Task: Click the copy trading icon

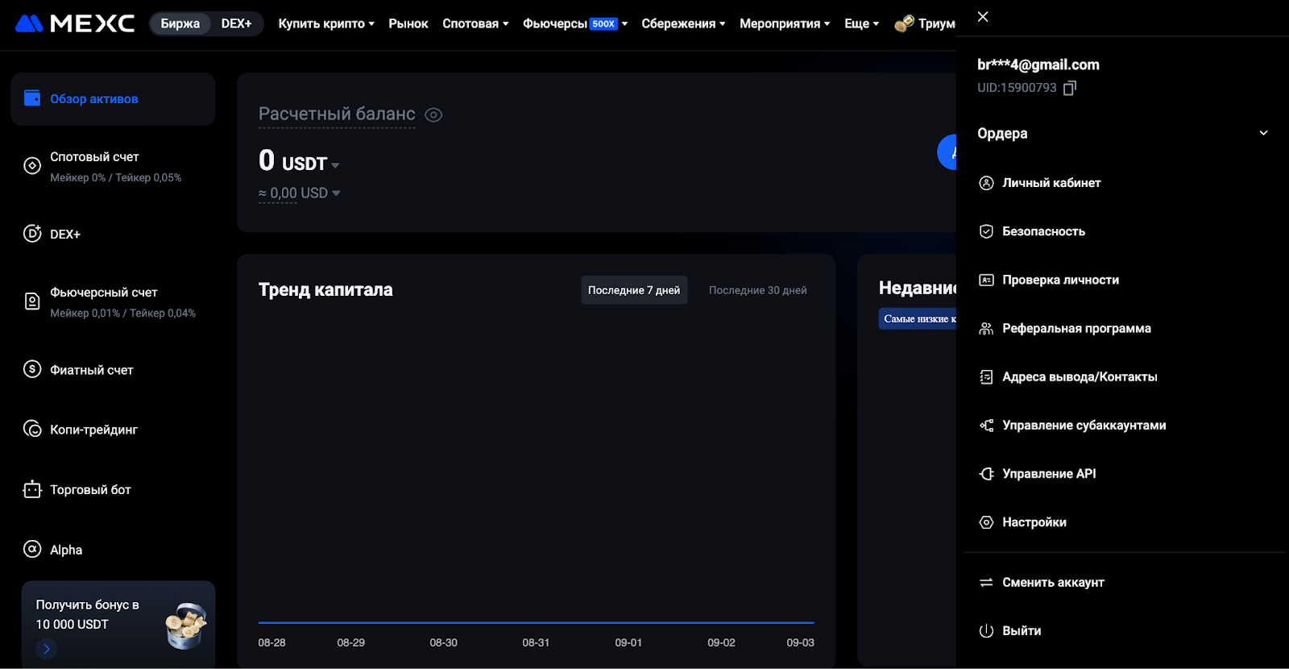Action: click(32, 429)
